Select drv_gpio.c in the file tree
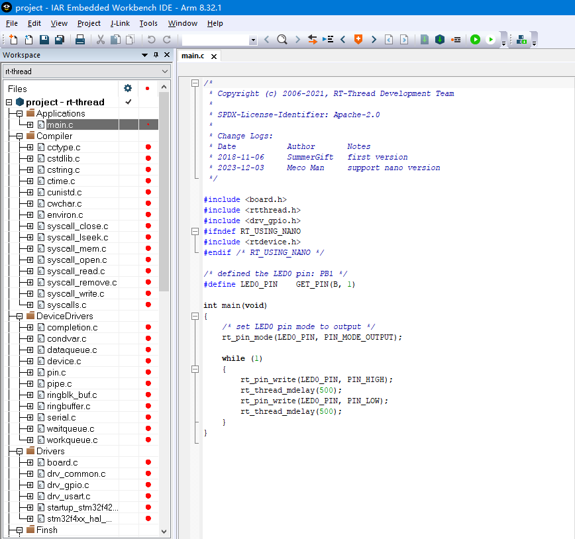The width and height of the screenshot is (575, 539). (x=68, y=485)
